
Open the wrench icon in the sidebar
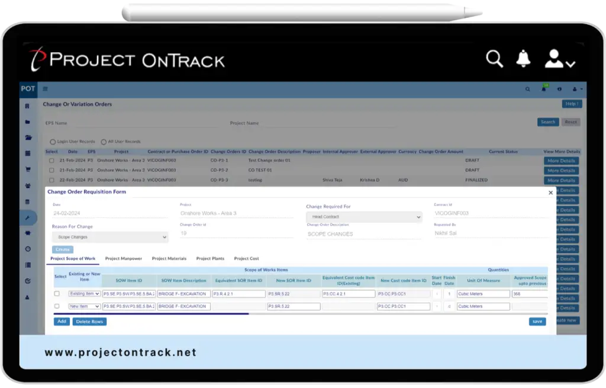28,218
